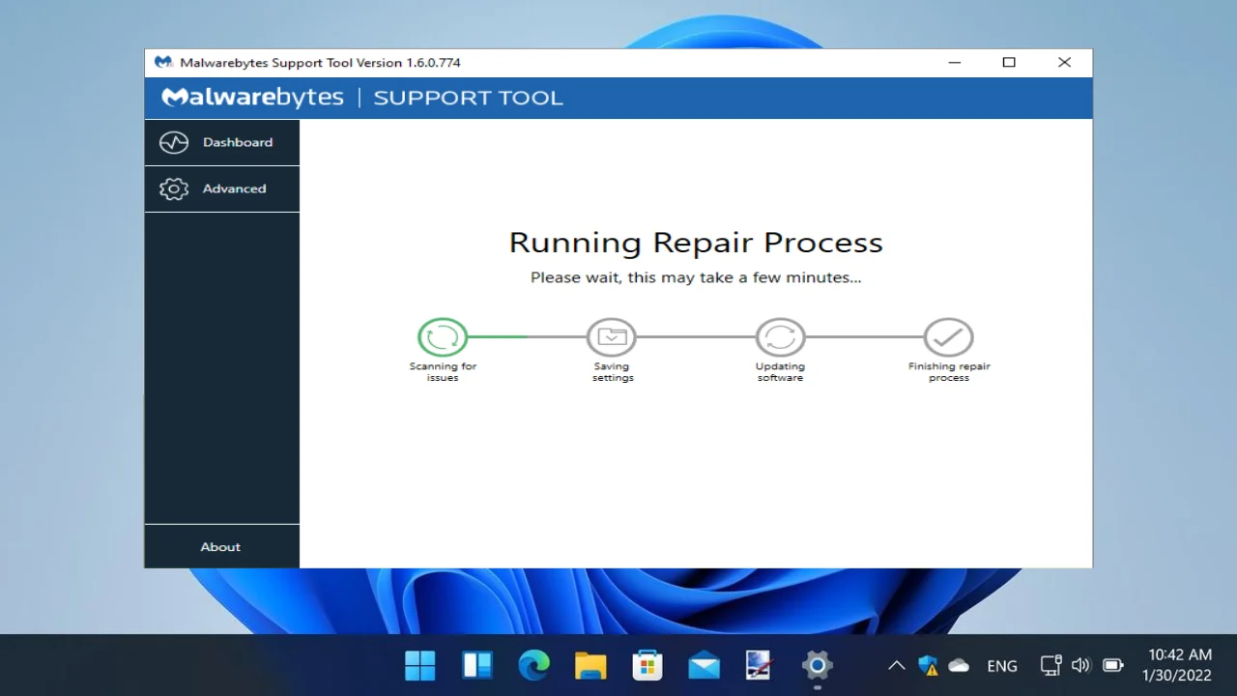1237x696 pixels.
Task: Open Microsoft Store from the taskbar
Action: (647, 665)
